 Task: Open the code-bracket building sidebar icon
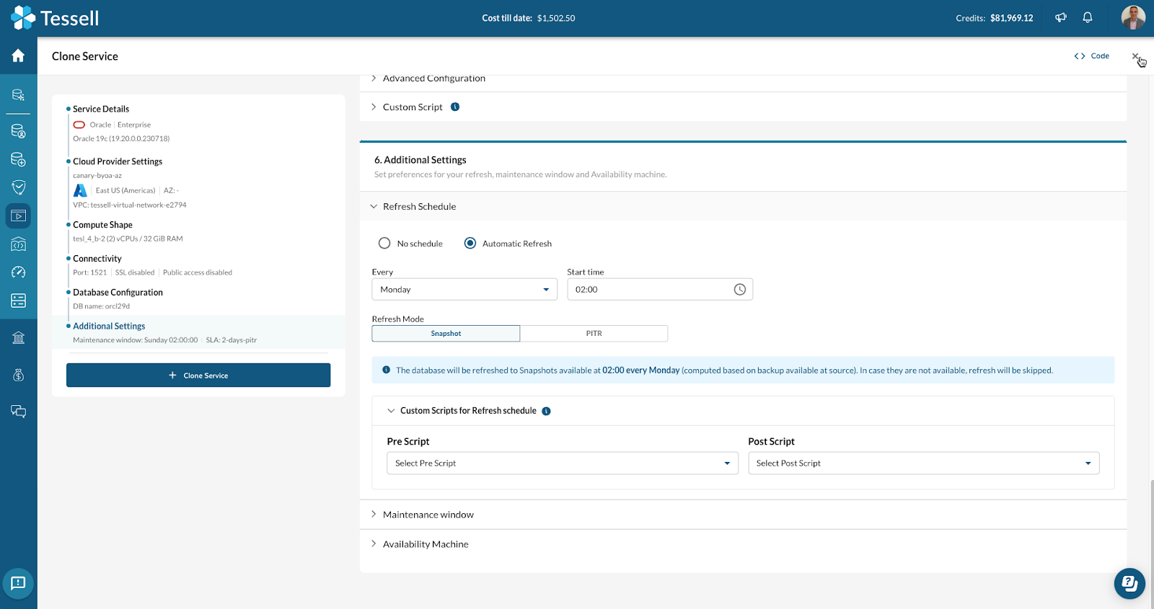pyautogui.click(x=18, y=244)
